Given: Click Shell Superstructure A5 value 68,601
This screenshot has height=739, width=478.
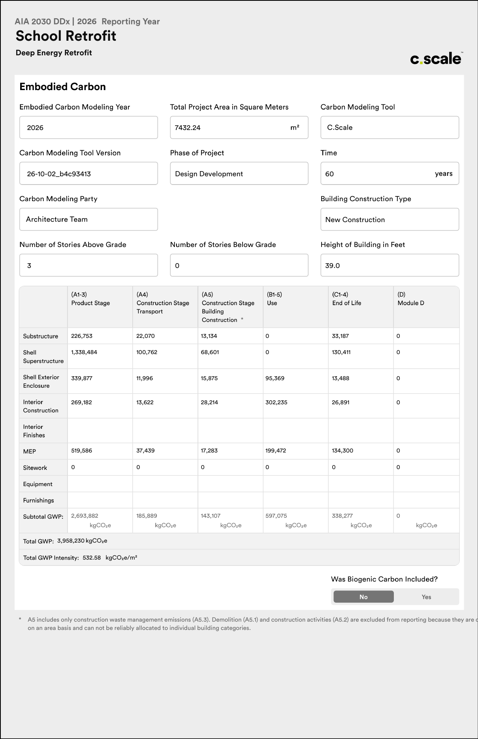Looking at the screenshot, I should pos(210,352).
